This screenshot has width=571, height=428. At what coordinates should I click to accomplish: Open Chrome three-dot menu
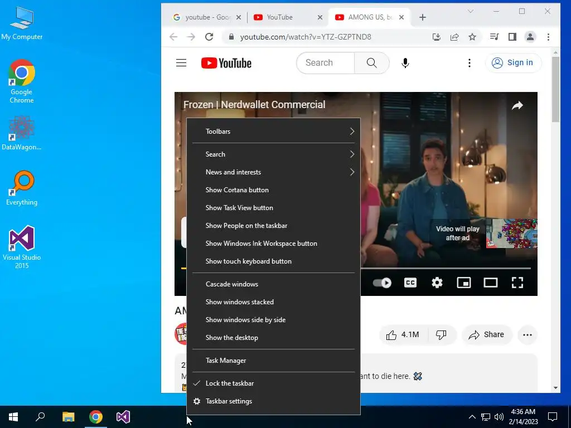pyautogui.click(x=549, y=37)
